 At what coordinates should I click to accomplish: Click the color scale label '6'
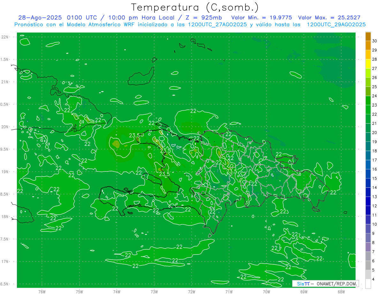[x=373, y=261]
